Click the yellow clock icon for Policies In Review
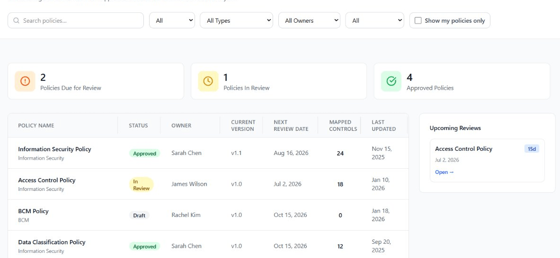The width and height of the screenshot is (560, 258). 208,81
